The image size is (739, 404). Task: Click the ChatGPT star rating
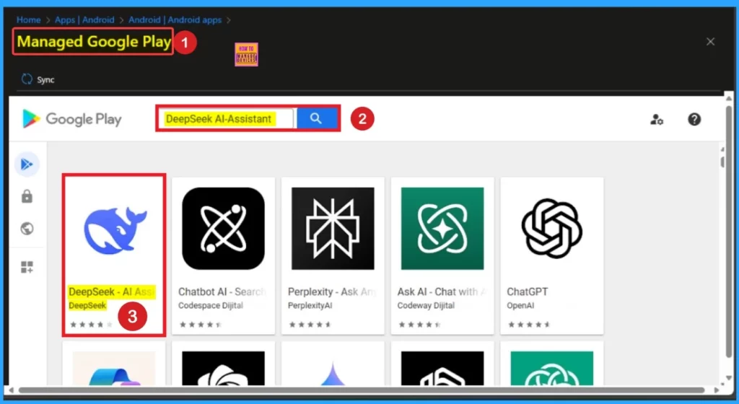click(x=529, y=325)
